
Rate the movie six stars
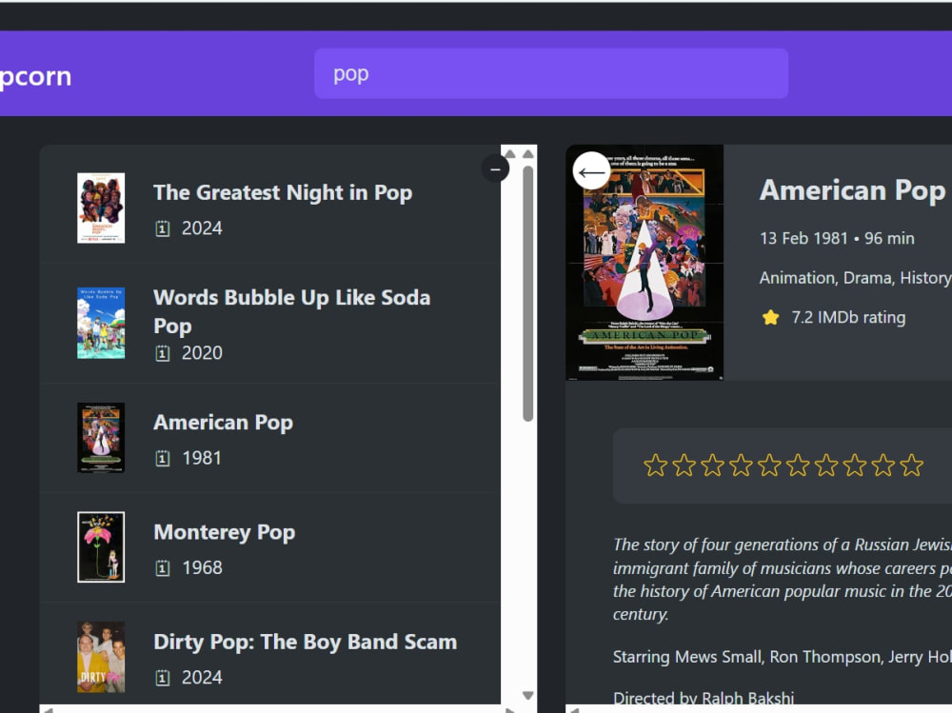pos(798,465)
